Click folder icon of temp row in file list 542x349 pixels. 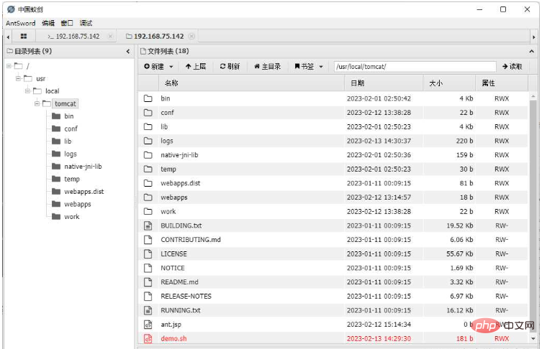point(148,169)
